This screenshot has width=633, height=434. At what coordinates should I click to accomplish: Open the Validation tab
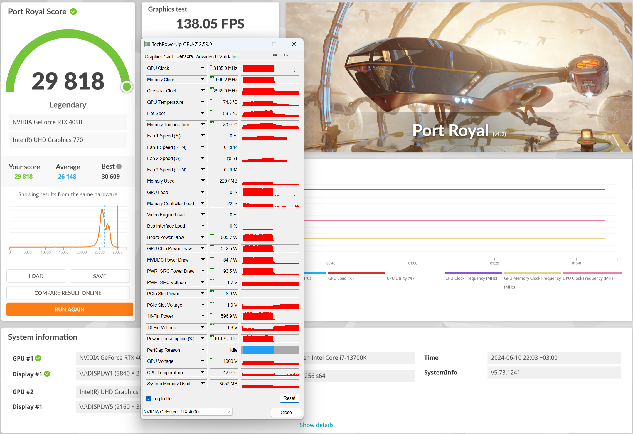[x=229, y=57]
